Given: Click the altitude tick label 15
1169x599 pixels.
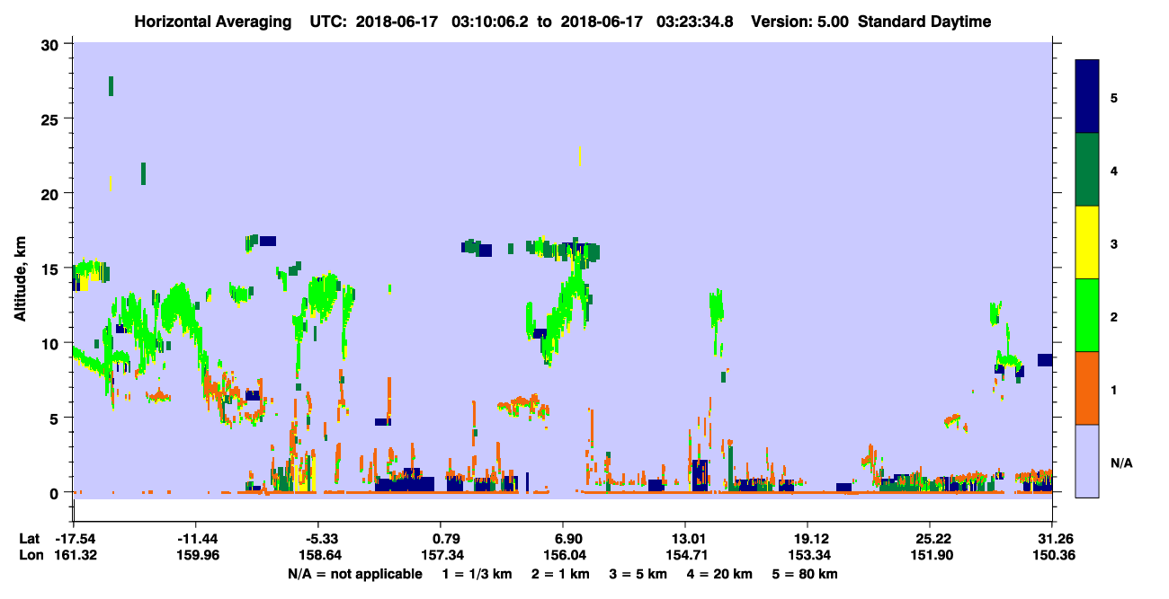Looking at the screenshot, I should 52,268.
